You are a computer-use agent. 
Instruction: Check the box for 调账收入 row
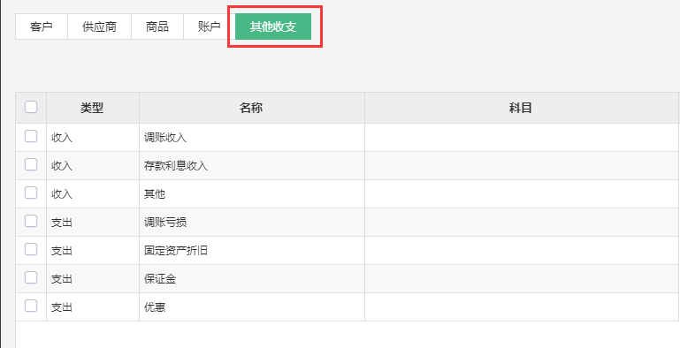pyautogui.click(x=31, y=137)
